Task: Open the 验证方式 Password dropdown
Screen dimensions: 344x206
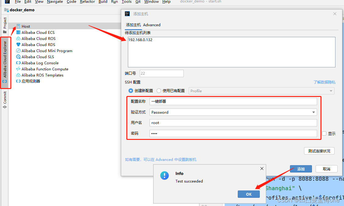Action: point(233,112)
